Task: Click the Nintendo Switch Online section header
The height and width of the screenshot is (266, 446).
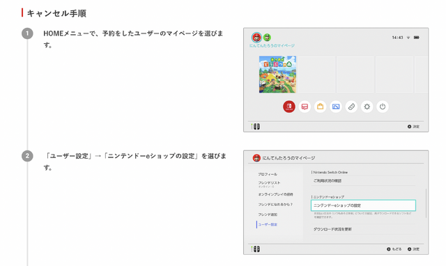Action: pos(330,172)
